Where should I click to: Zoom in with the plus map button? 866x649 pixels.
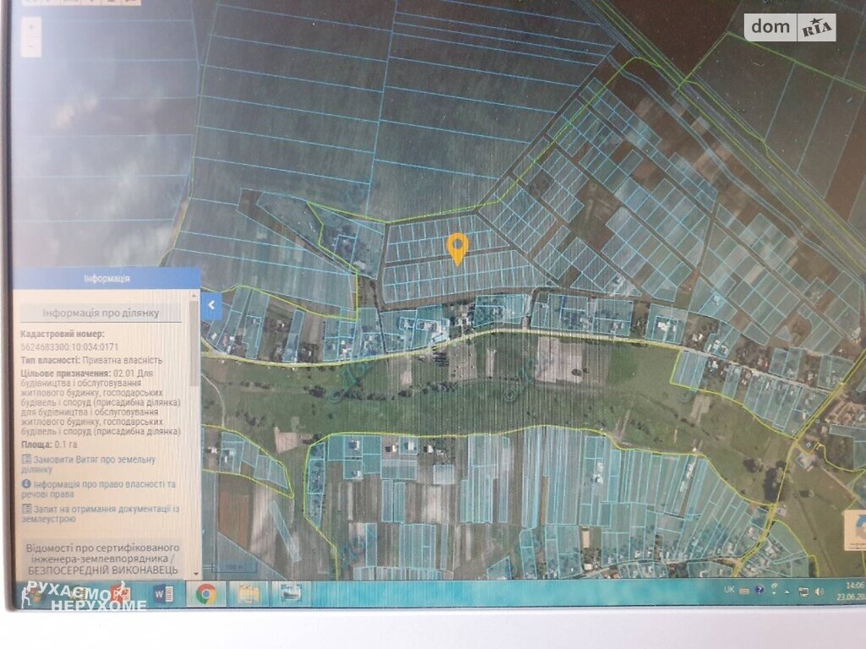pos(31,26)
